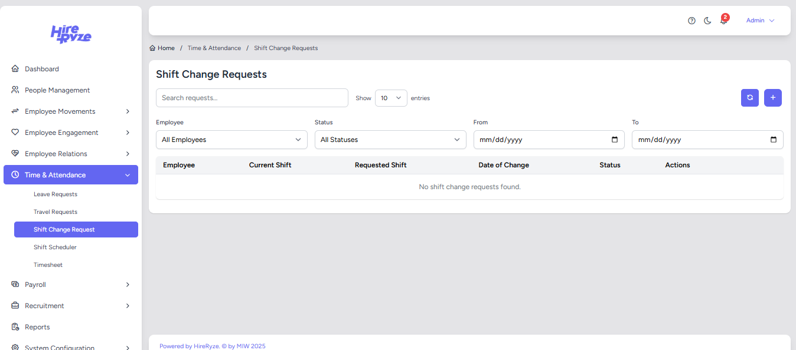Screen dimensions: 796x350
Task: Click the Search requests input field
Action: point(252,98)
